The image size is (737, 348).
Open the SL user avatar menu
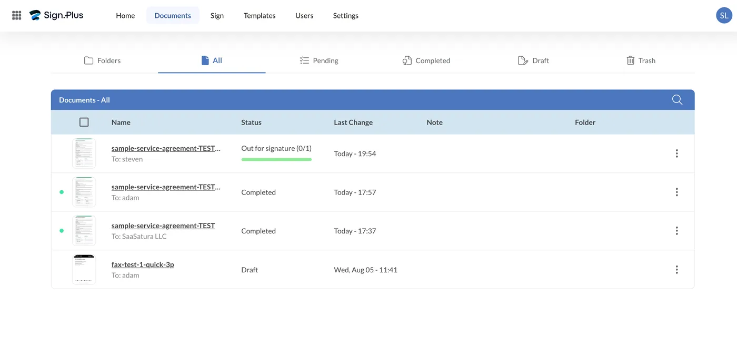(724, 15)
